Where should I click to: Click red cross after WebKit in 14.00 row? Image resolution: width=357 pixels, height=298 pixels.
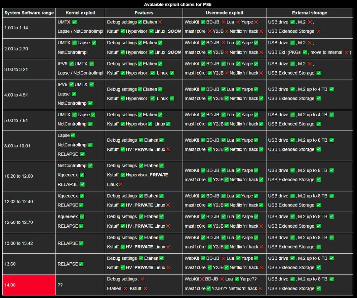pyautogui.click(x=202, y=279)
